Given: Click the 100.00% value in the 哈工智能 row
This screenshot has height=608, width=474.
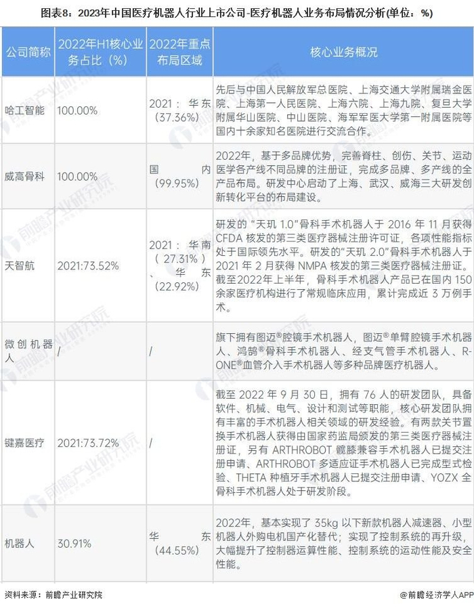Looking at the screenshot, I should [77, 110].
